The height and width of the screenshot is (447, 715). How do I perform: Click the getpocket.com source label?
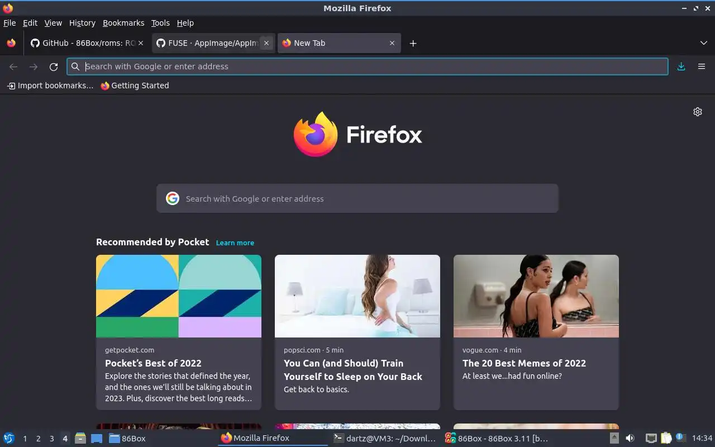click(130, 350)
